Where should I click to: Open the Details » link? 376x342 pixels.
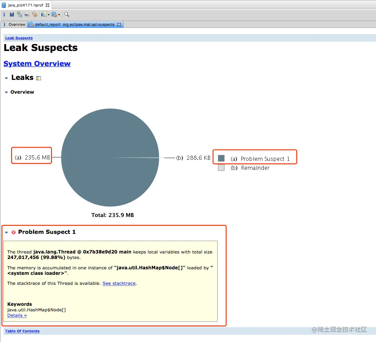coord(17,315)
